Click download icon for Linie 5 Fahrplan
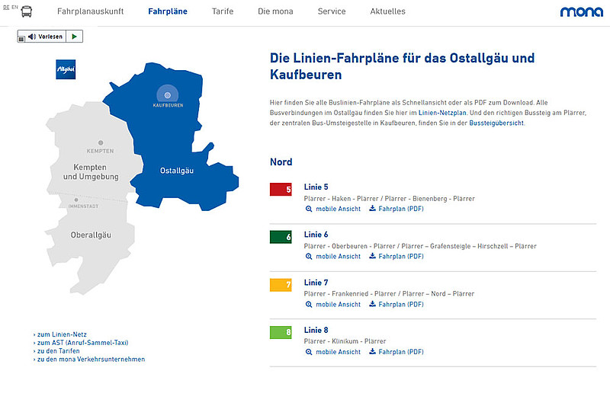 coord(372,208)
